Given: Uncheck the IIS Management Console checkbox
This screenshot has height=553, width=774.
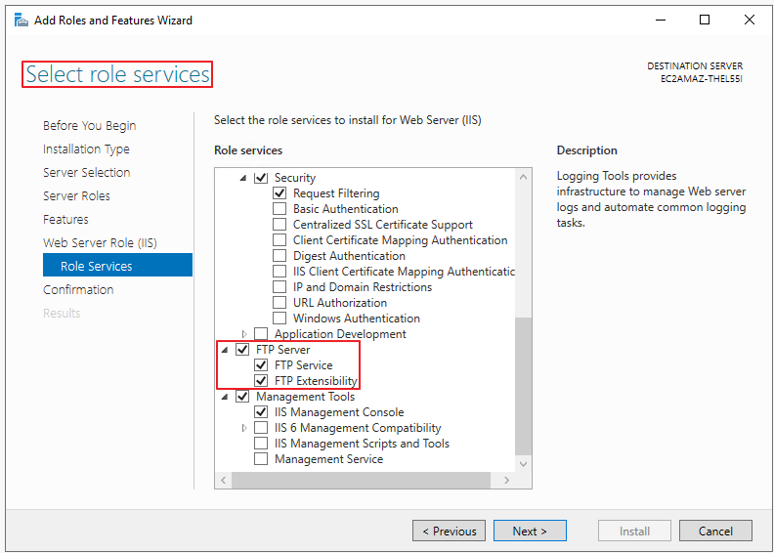Looking at the screenshot, I should [261, 412].
